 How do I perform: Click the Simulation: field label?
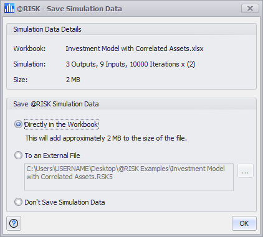[29, 64]
